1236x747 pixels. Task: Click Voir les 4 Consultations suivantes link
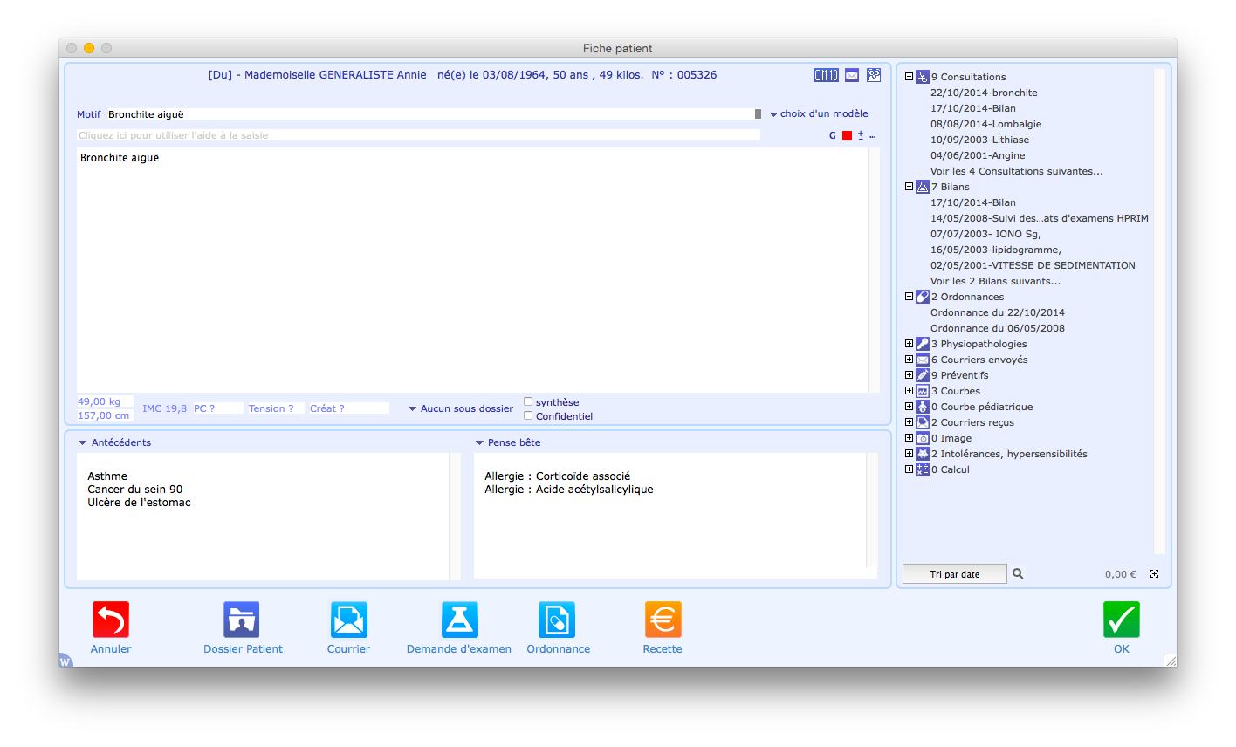click(1017, 171)
